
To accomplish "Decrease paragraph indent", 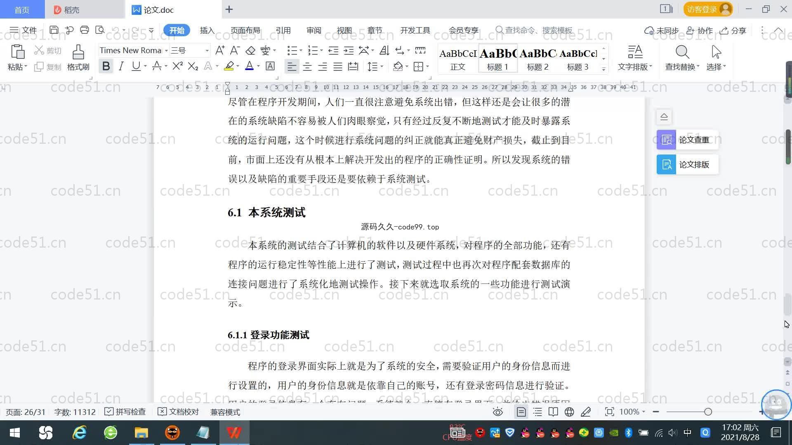I will tap(333, 50).
